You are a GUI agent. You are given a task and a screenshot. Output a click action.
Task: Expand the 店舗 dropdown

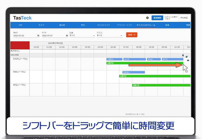[x=82, y=35]
